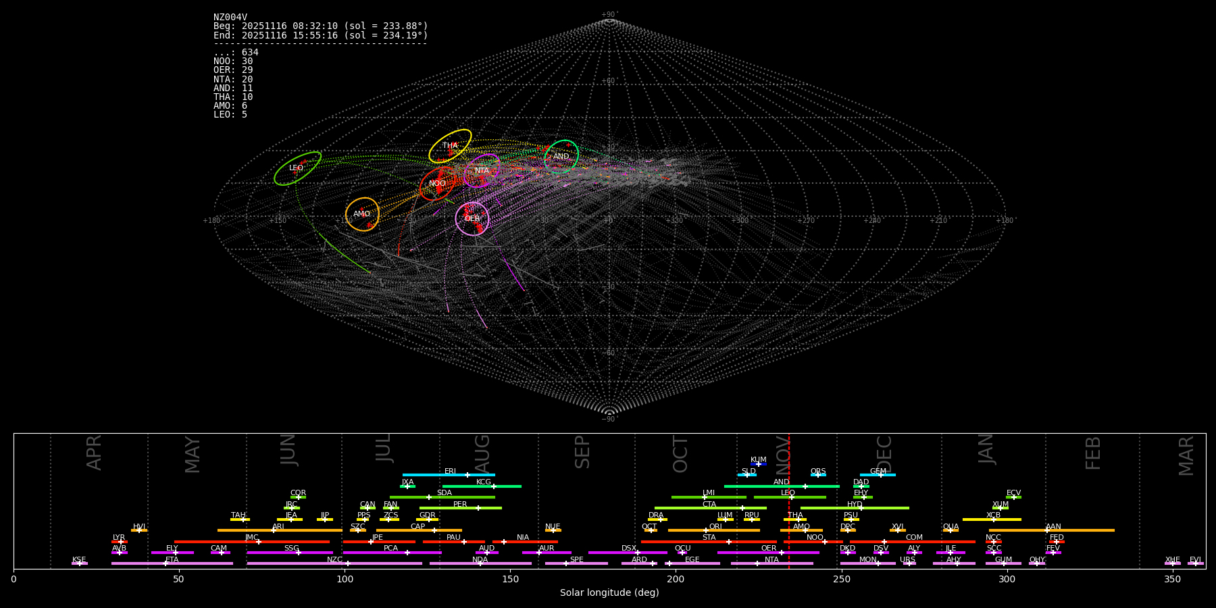1216x608 pixels.
Task: Click the pink OER radiant circle on sky map
Action: tap(472, 218)
